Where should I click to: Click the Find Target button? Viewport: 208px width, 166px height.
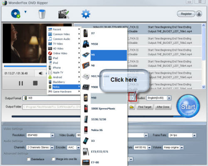click(145, 107)
